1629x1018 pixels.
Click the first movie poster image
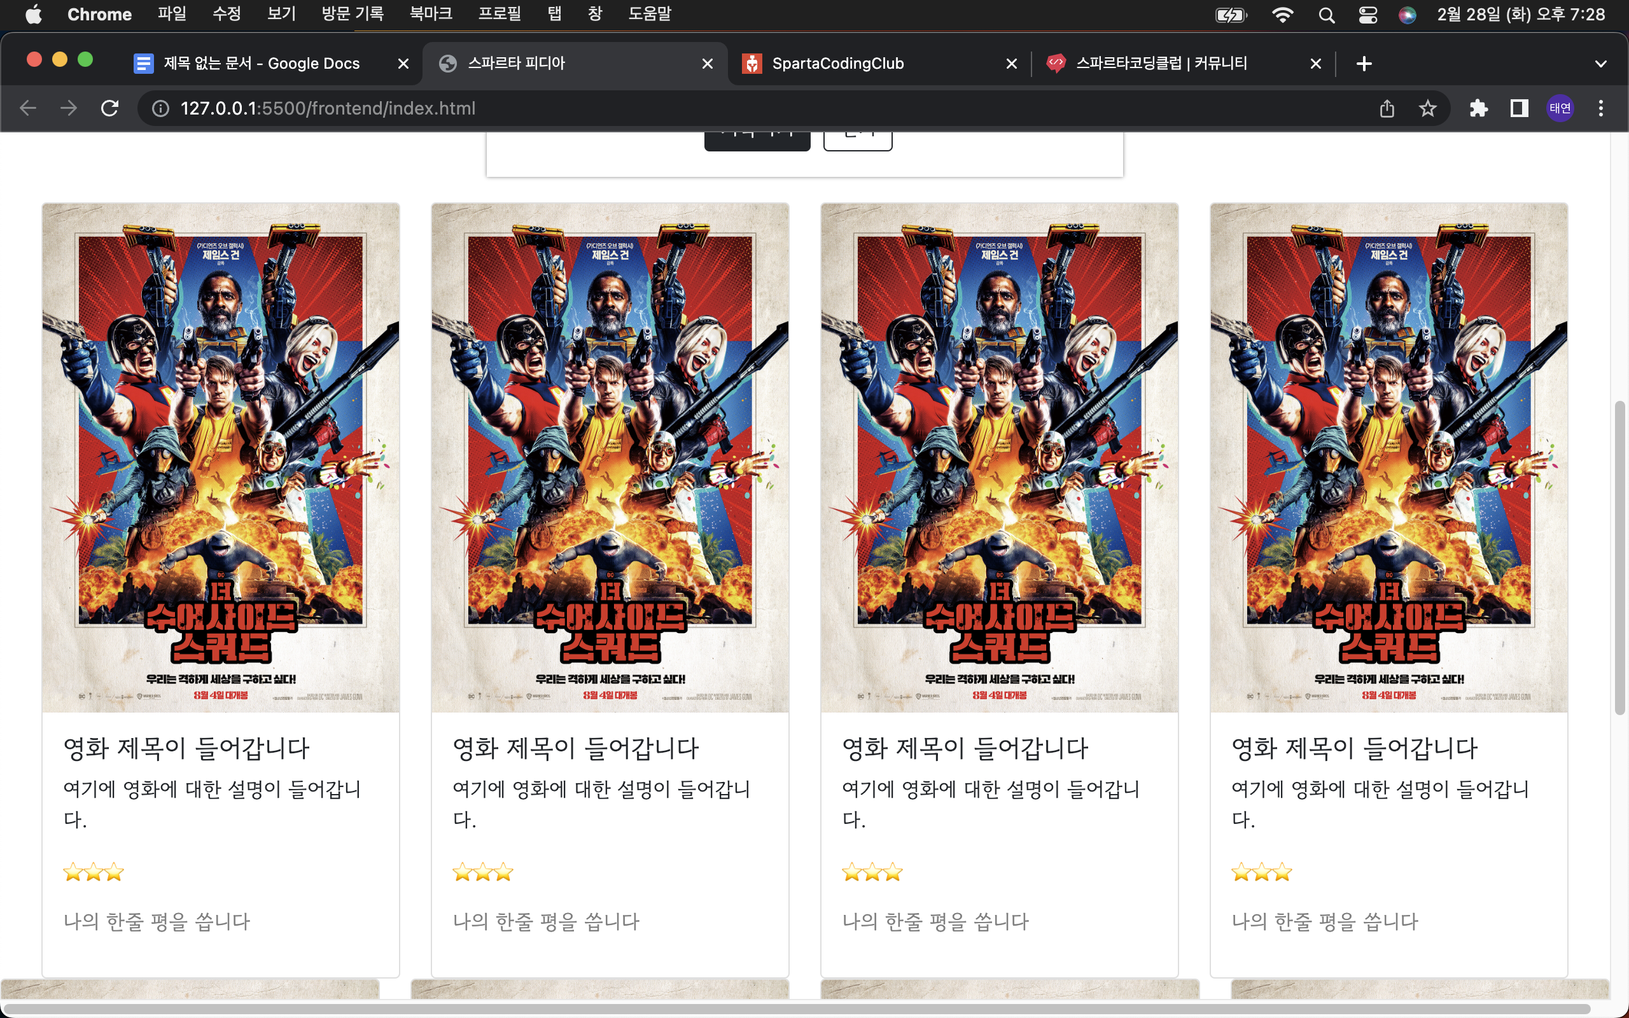coord(221,458)
